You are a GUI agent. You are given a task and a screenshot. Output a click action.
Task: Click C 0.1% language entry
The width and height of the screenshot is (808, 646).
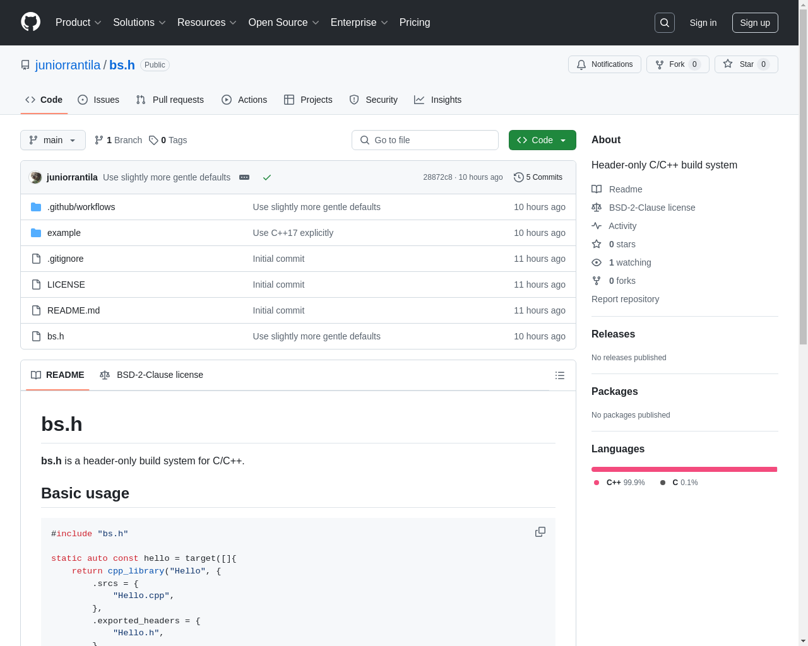click(x=679, y=483)
